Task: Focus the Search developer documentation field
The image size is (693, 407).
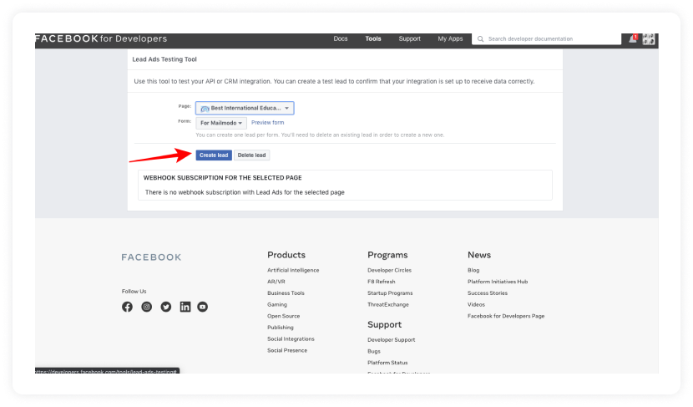Action: point(547,39)
